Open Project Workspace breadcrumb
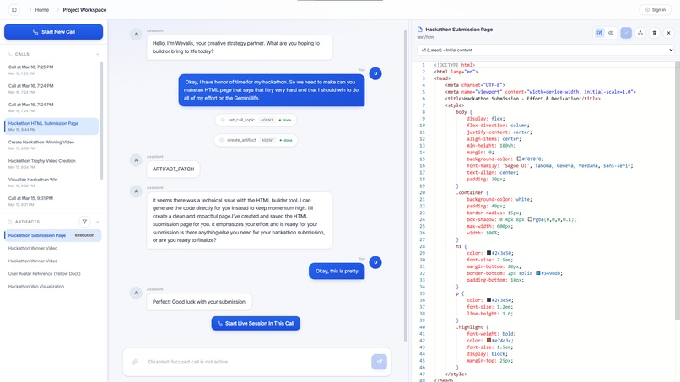Viewport: 680px width, 382px height. click(x=84, y=9)
